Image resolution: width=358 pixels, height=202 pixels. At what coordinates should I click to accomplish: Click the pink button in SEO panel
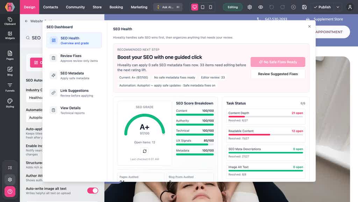[x=36, y=63]
